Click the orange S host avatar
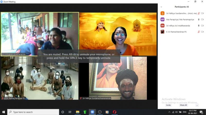Screen dimensions: 206x115 [x=162, y=13]
